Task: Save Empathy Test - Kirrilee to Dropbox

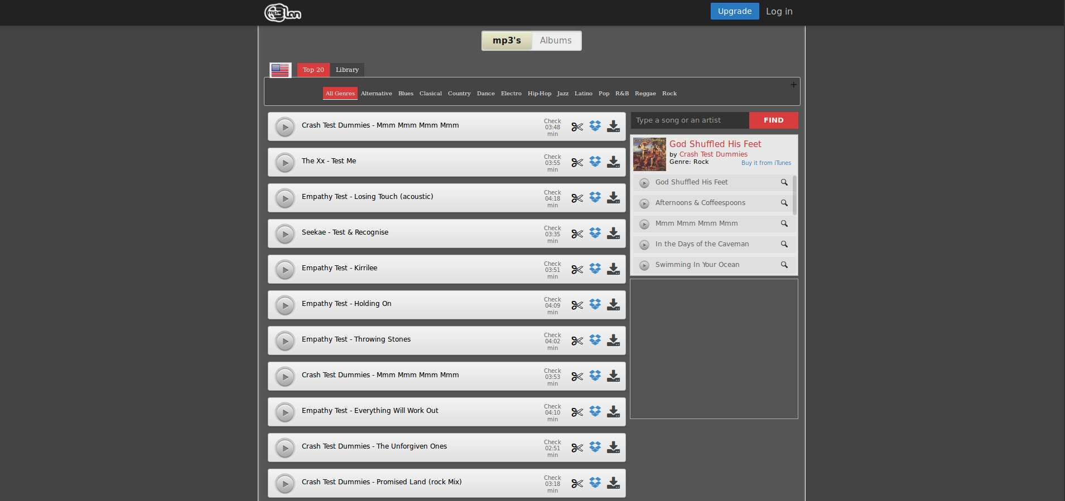Action: (x=595, y=269)
